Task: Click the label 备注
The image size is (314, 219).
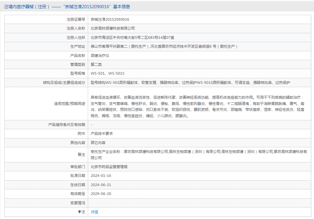Action: (81, 155)
